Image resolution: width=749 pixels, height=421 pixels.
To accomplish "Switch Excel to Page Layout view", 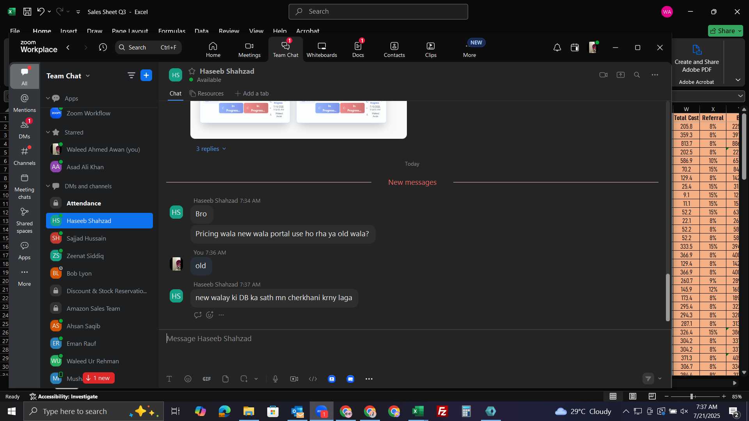I will (x=633, y=396).
